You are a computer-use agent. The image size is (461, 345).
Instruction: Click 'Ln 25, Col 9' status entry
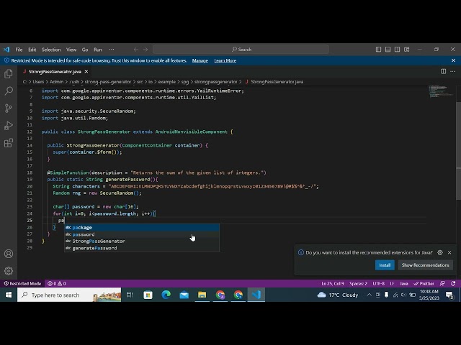tap(333, 283)
